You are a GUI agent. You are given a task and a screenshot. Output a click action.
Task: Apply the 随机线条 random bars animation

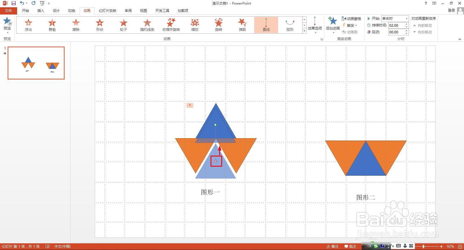(x=147, y=25)
